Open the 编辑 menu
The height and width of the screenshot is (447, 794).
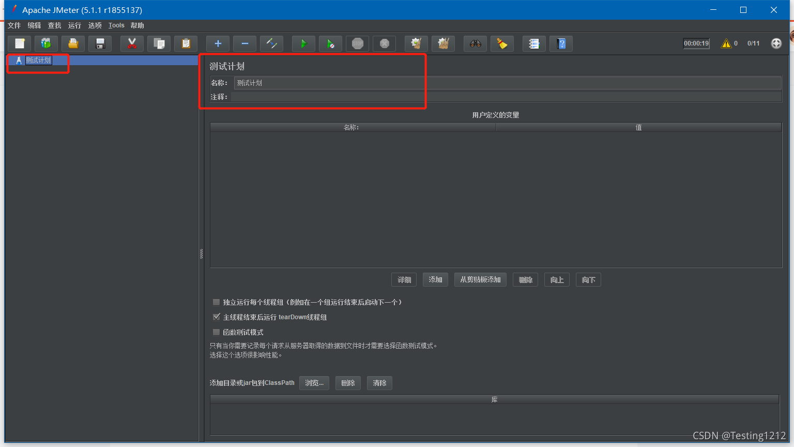pos(34,25)
